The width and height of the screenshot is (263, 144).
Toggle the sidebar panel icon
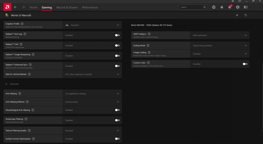[x=246, y=7]
